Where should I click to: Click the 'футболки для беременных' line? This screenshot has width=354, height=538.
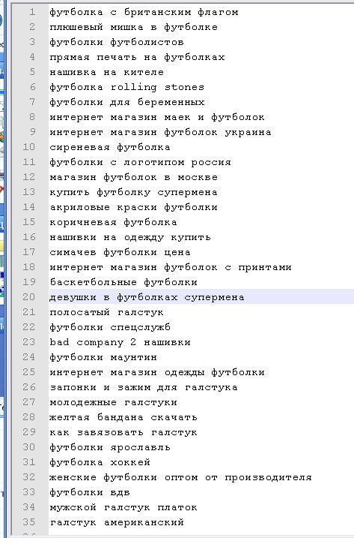coord(127,102)
